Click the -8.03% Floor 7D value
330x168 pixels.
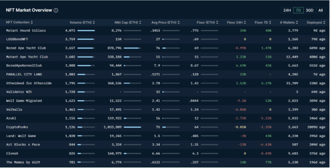[x=265, y=154]
